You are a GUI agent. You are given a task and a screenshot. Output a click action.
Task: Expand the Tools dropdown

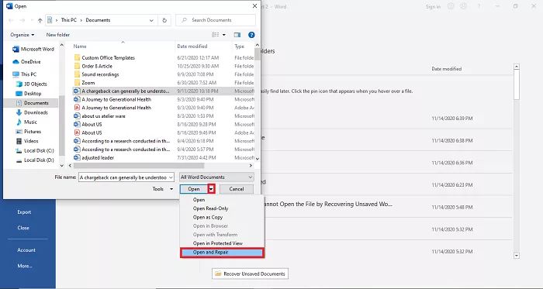[163, 189]
